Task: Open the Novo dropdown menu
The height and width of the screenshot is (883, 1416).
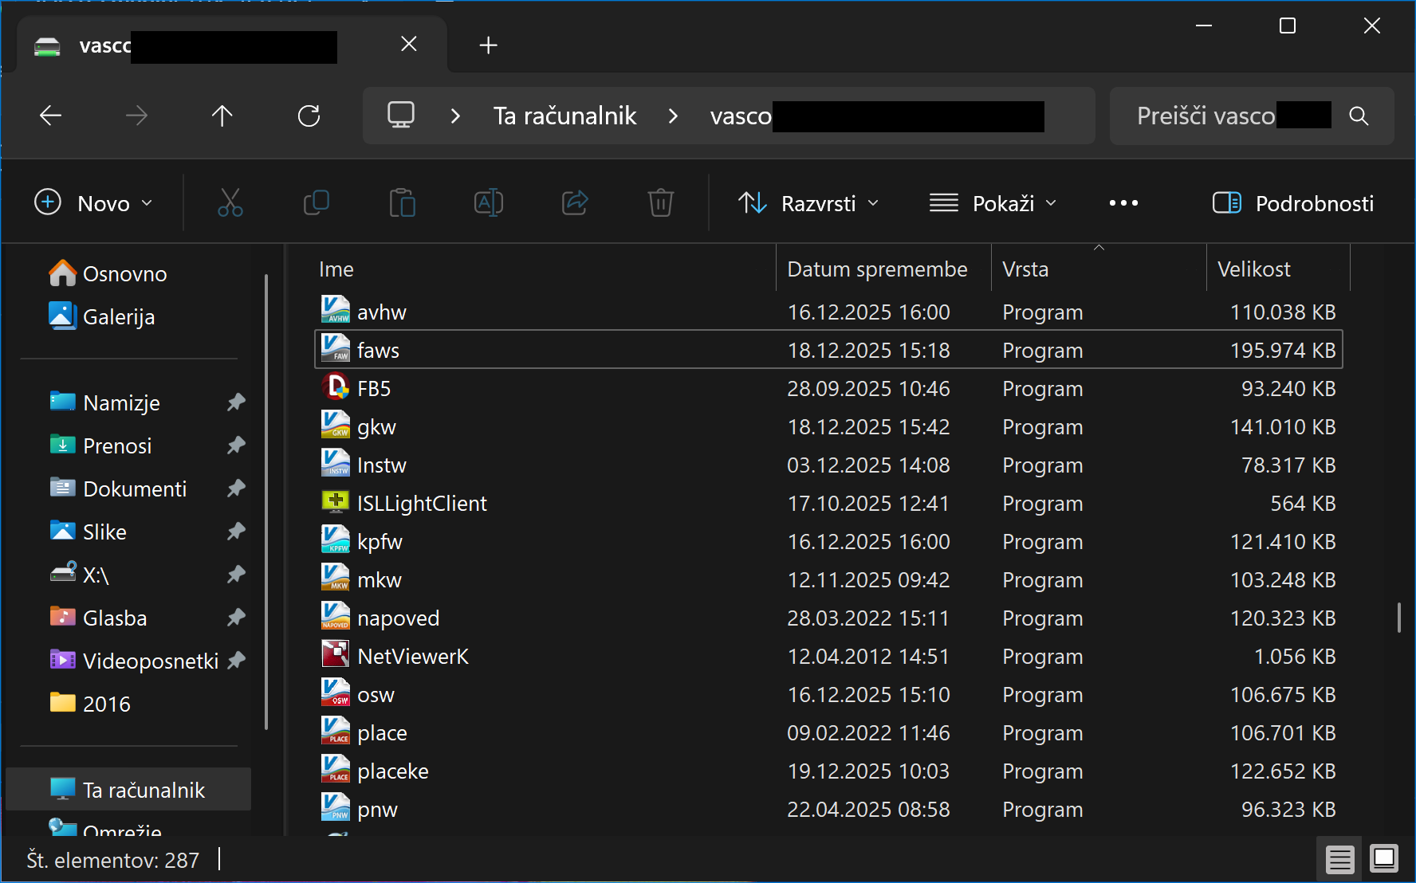Action: [x=93, y=203]
